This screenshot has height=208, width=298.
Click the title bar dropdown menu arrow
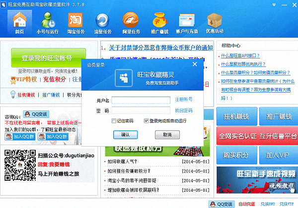tap(274, 4)
